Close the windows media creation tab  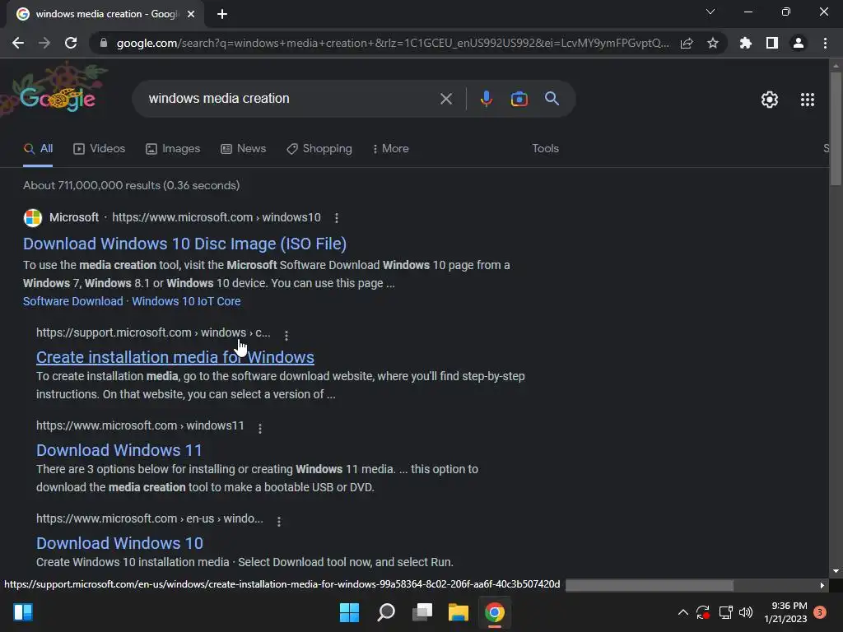pos(191,14)
